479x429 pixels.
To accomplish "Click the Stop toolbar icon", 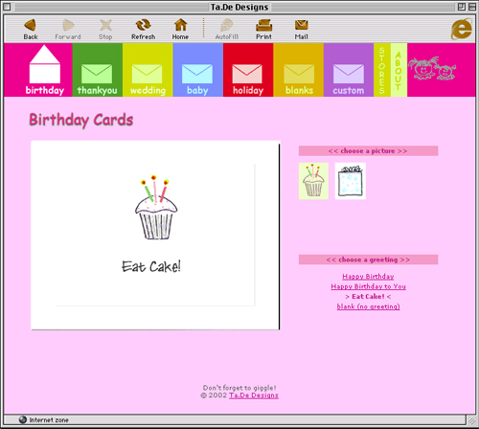I will pos(105,25).
